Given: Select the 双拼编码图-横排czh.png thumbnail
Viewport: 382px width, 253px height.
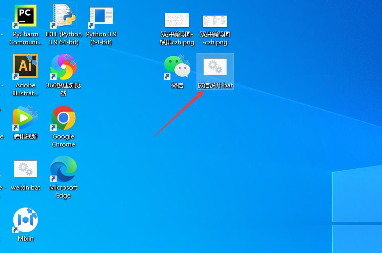Looking at the screenshot, I should 177,20.
